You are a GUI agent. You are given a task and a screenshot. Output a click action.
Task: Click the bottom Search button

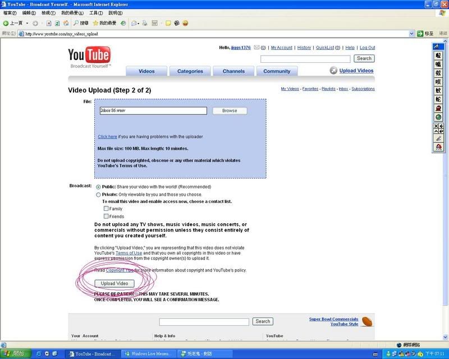point(263,321)
